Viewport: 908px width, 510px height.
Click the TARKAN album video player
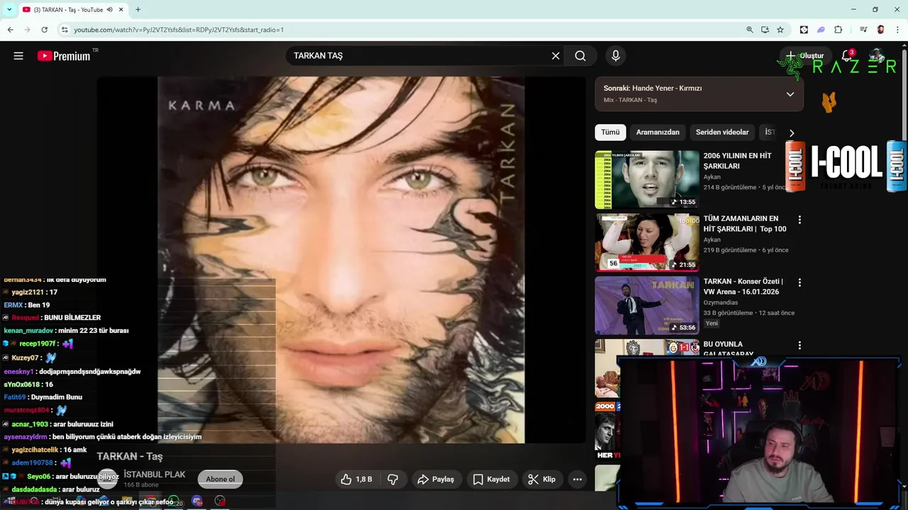[x=341, y=260]
